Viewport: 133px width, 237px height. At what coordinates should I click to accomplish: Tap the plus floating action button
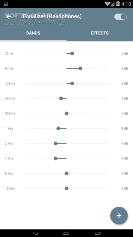tap(119, 216)
